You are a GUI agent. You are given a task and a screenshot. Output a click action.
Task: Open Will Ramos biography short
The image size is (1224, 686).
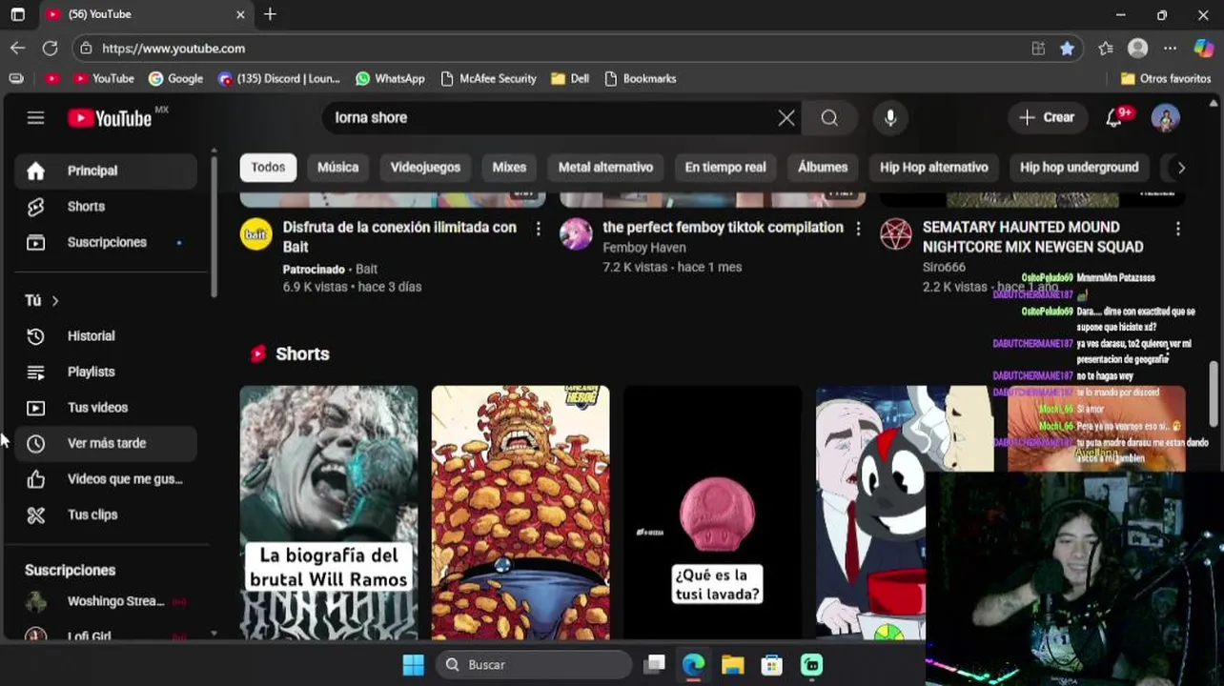click(329, 513)
